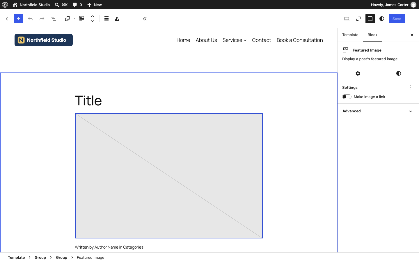This screenshot has width=419, height=262.
Task: Close the settings sidebar
Action: [x=412, y=35]
